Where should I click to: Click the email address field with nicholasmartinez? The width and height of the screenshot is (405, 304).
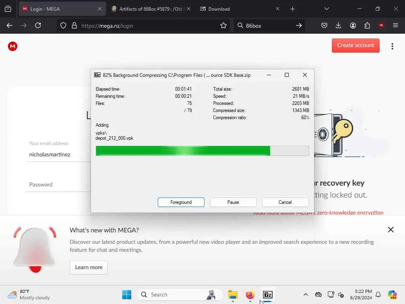point(59,154)
